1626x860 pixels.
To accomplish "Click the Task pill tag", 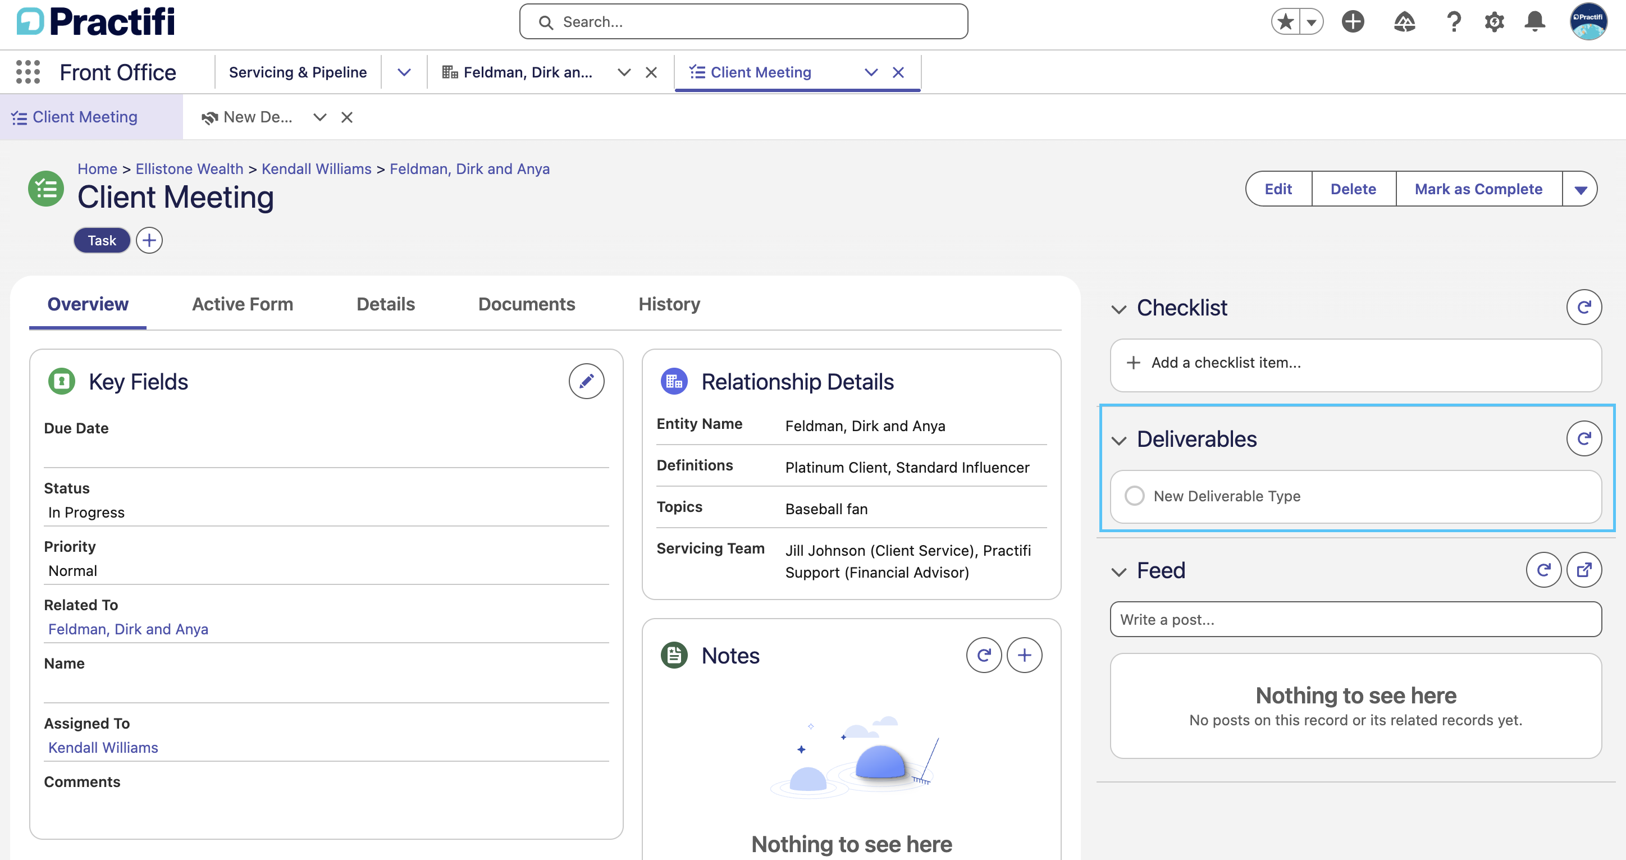I will (102, 240).
